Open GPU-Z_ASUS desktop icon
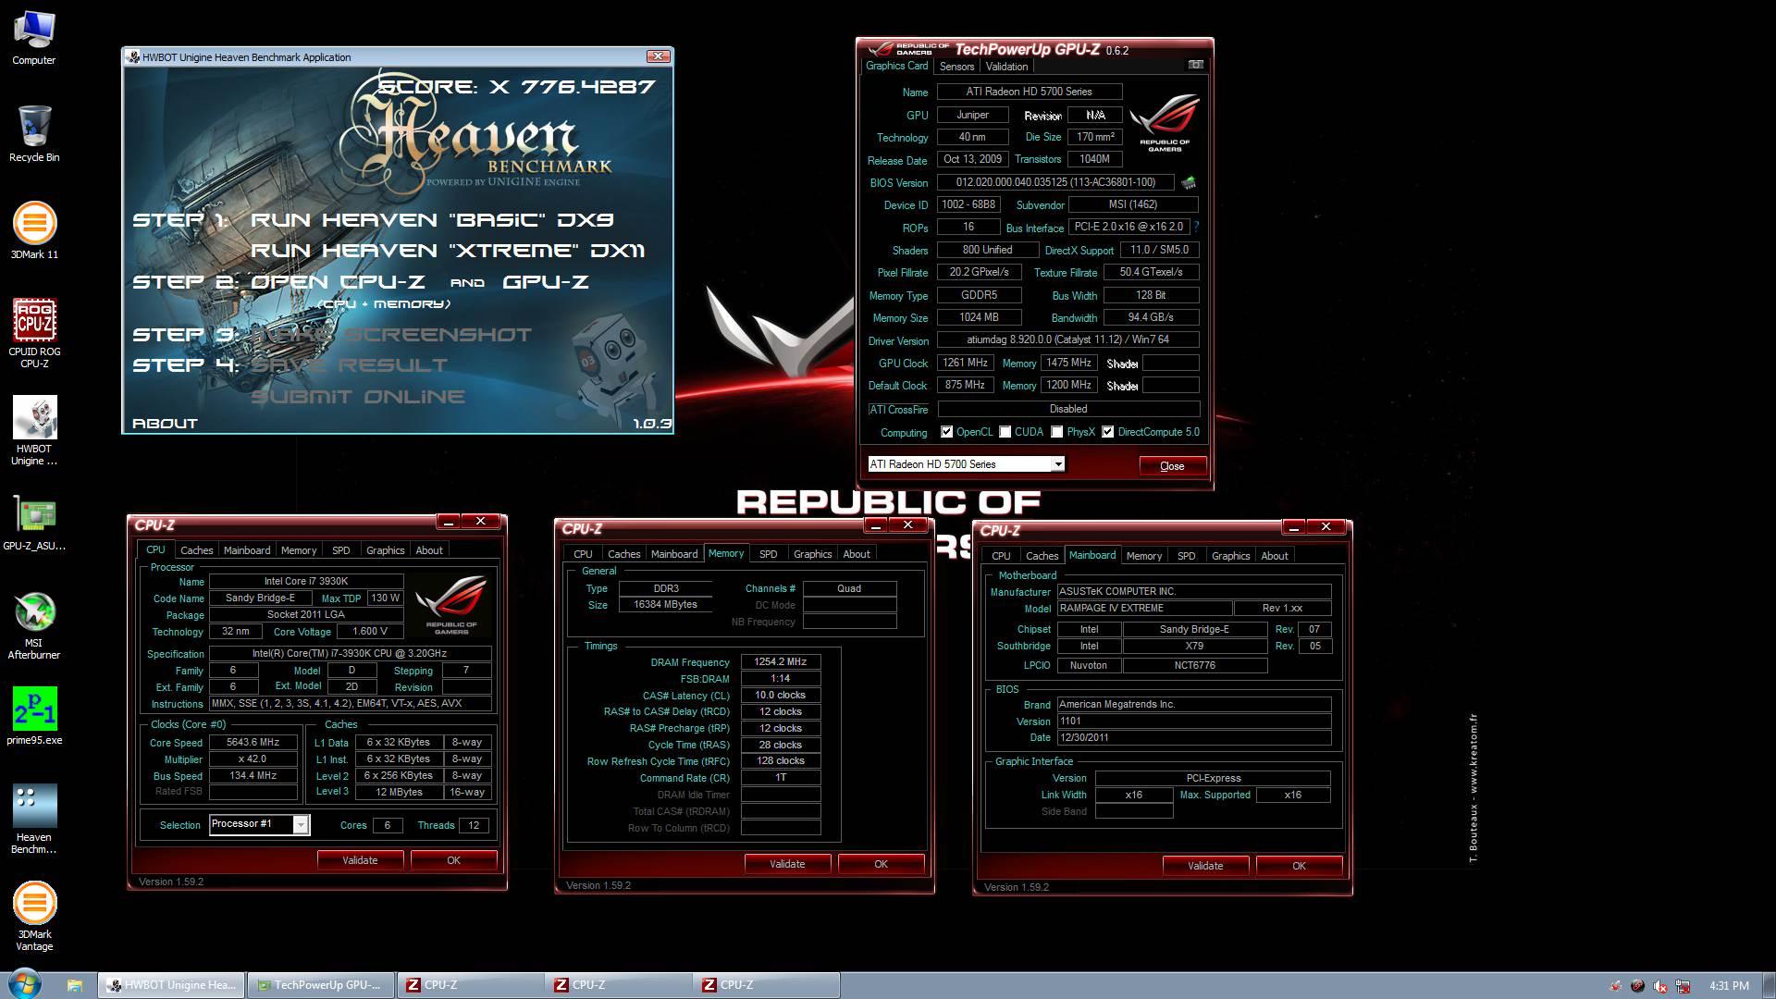 [34, 524]
